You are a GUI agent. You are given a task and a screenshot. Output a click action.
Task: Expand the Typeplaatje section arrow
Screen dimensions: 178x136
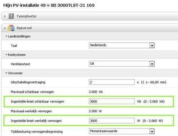coord(5,16)
